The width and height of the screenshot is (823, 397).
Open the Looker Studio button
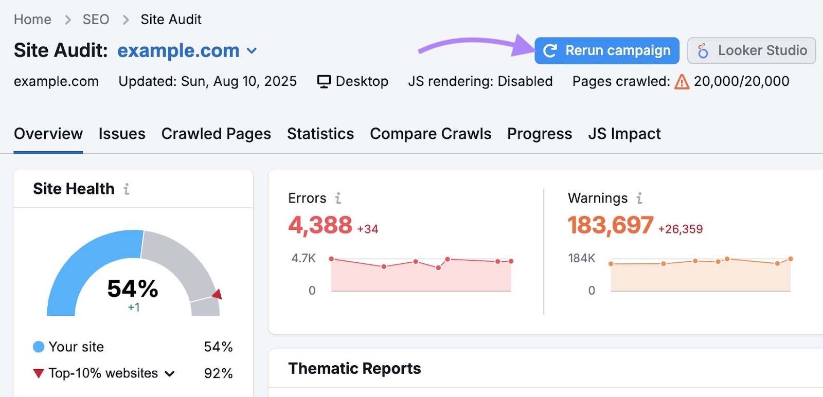click(x=752, y=51)
